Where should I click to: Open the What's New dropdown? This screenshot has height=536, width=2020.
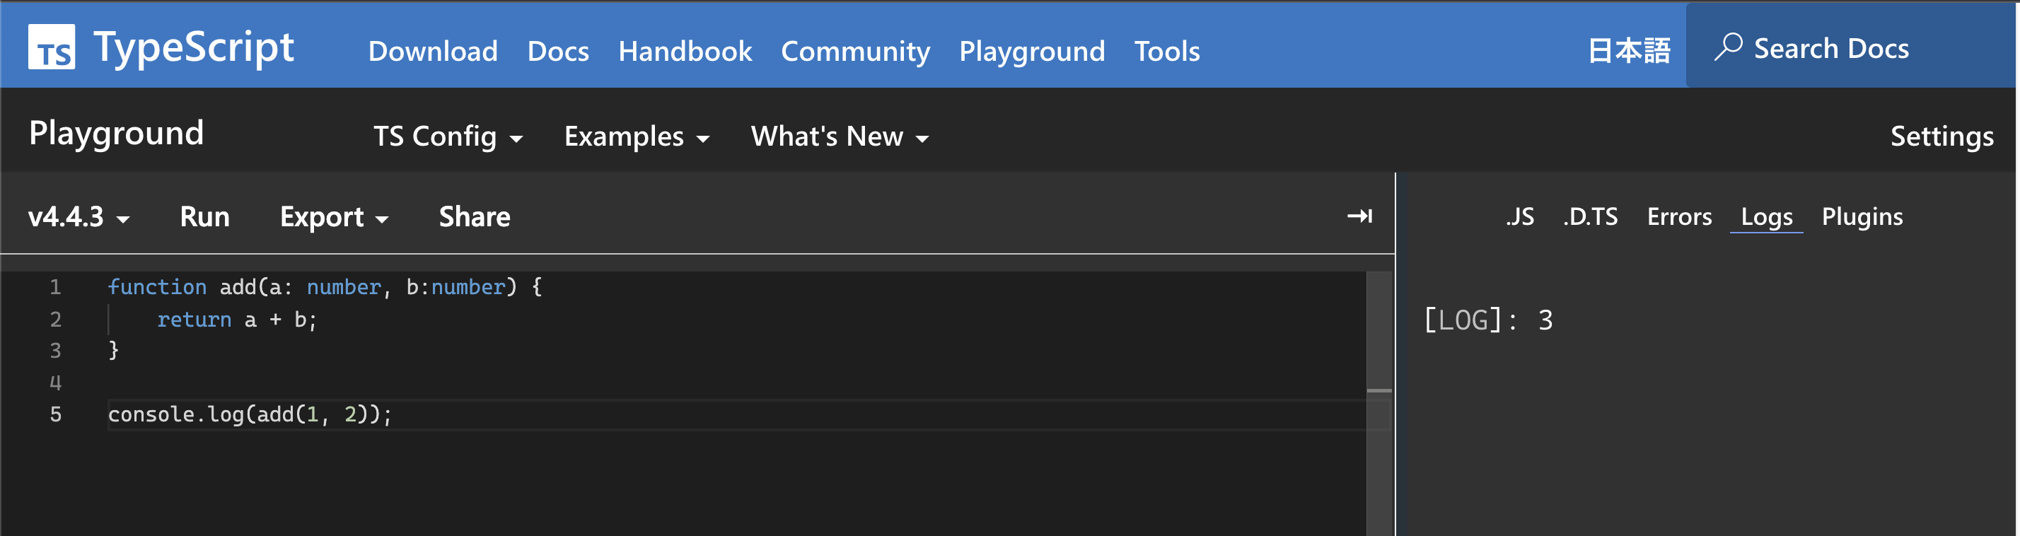click(x=840, y=137)
